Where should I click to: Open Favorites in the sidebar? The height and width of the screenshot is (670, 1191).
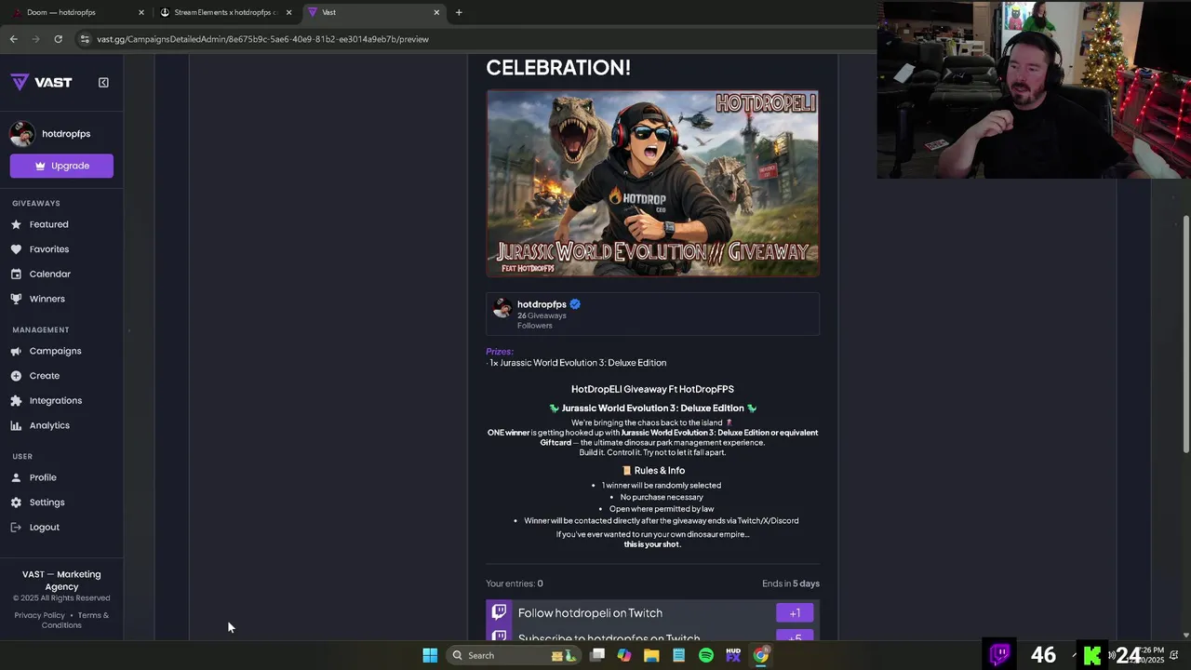click(x=49, y=249)
